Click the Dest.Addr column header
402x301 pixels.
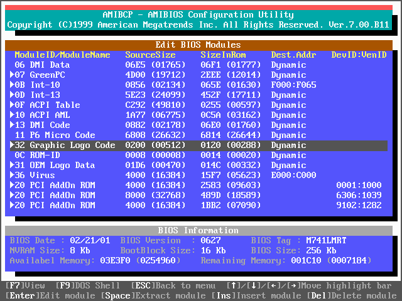point(293,55)
